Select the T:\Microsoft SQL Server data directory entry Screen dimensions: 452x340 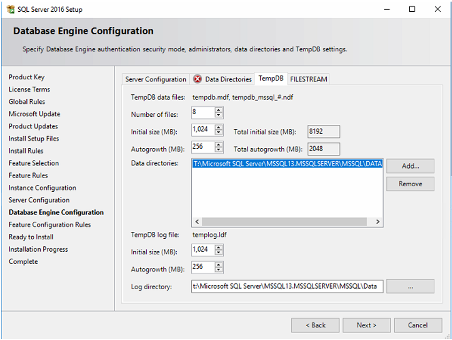click(288, 164)
